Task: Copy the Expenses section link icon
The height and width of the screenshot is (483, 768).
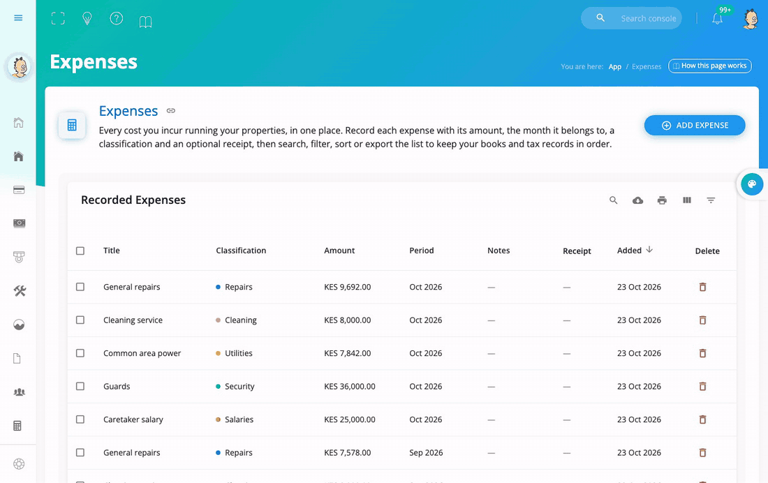Action: click(170, 111)
